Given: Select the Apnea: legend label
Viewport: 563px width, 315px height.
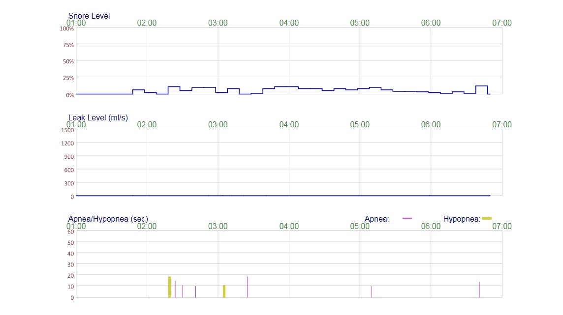Looking at the screenshot, I should (376, 219).
